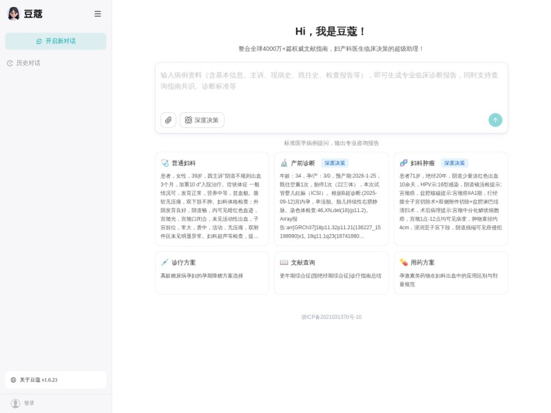Click the 患者71岁 tumor case description
This screenshot has width=551, height=413.
450,202
